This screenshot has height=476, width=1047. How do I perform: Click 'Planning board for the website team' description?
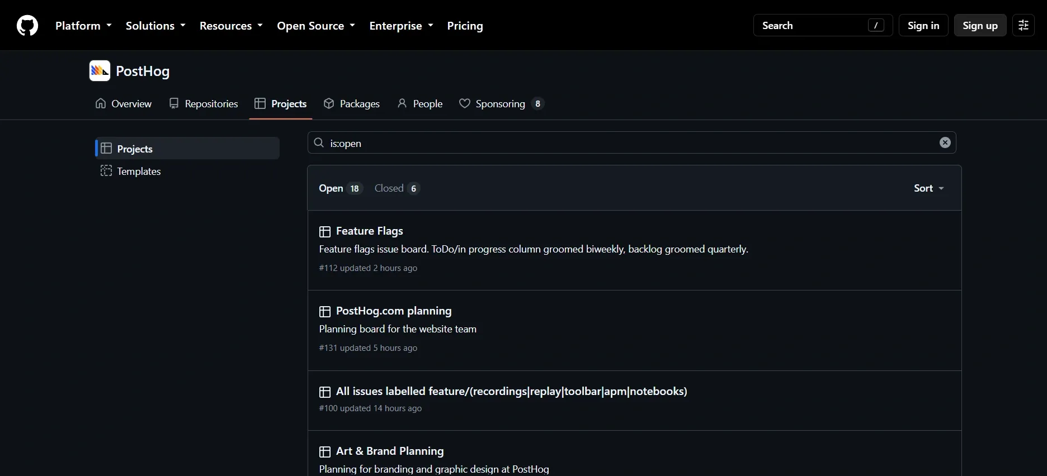pos(398,329)
